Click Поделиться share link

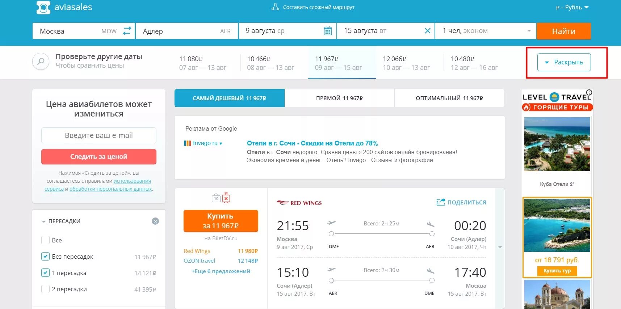click(467, 202)
